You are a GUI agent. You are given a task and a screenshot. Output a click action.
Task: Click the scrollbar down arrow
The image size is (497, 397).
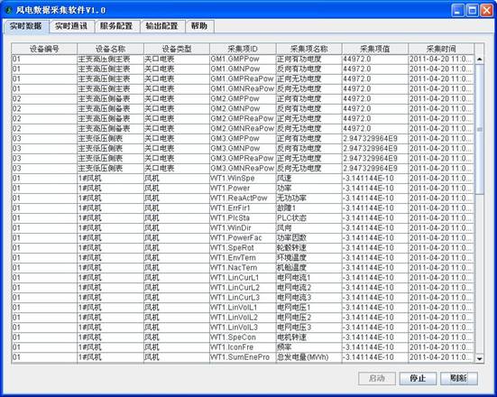(x=479, y=358)
